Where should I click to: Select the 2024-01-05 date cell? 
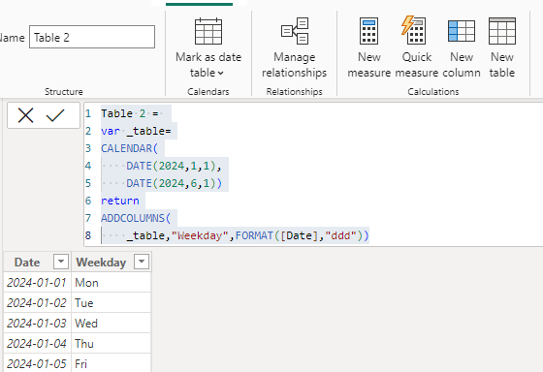[x=37, y=363]
